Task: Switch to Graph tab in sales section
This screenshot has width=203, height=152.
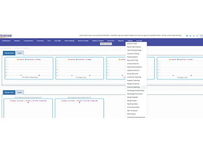Action: click(19, 53)
